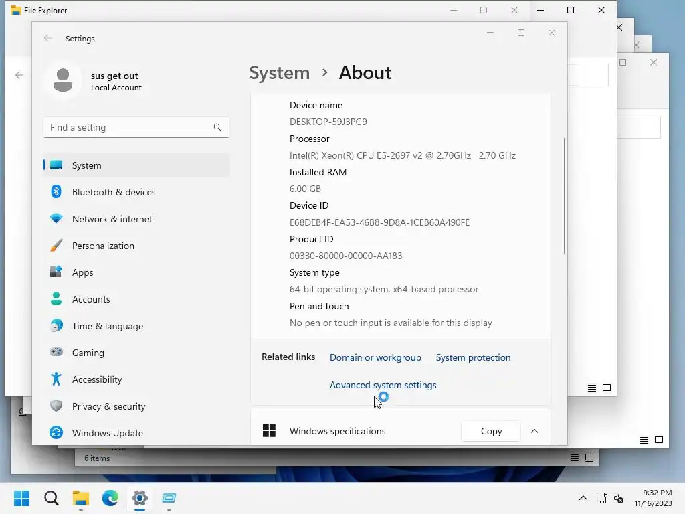Screen dimensions: 685x514
Task: Select large icons view in rightmost Explorer window
Action: (x=659, y=440)
